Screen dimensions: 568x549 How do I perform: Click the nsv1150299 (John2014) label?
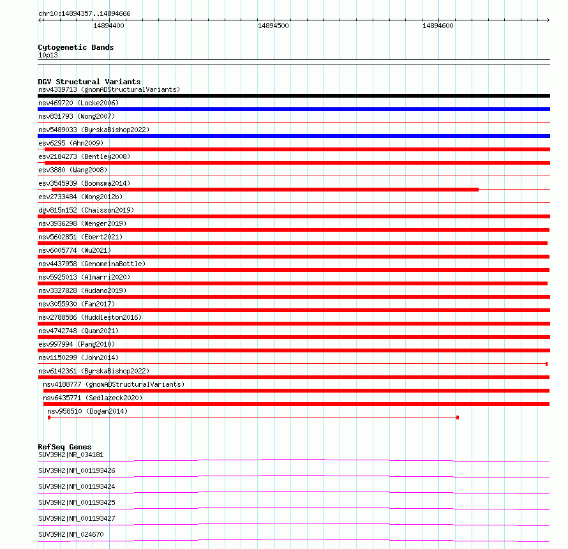pyautogui.click(x=78, y=357)
